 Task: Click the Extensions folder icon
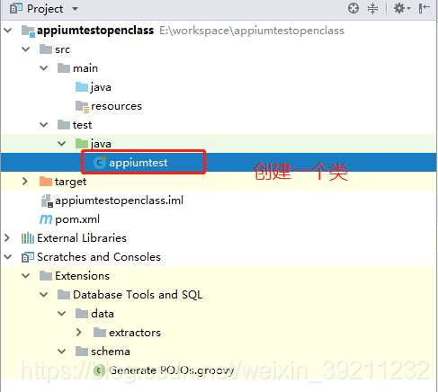point(46,276)
